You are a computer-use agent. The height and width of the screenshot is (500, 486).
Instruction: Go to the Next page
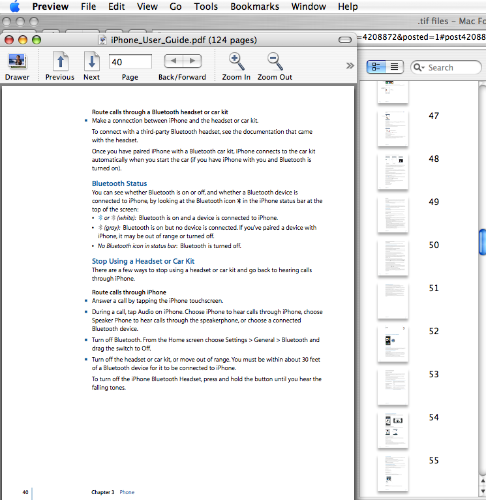(x=92, y=61)
